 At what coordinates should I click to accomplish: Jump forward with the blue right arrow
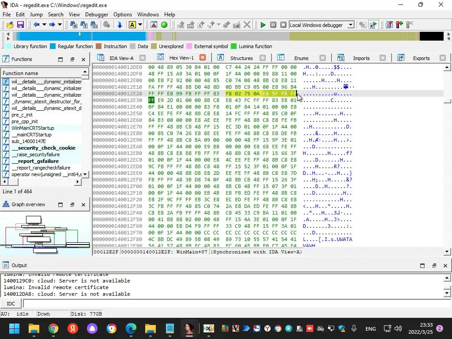[x=52, y=25]
